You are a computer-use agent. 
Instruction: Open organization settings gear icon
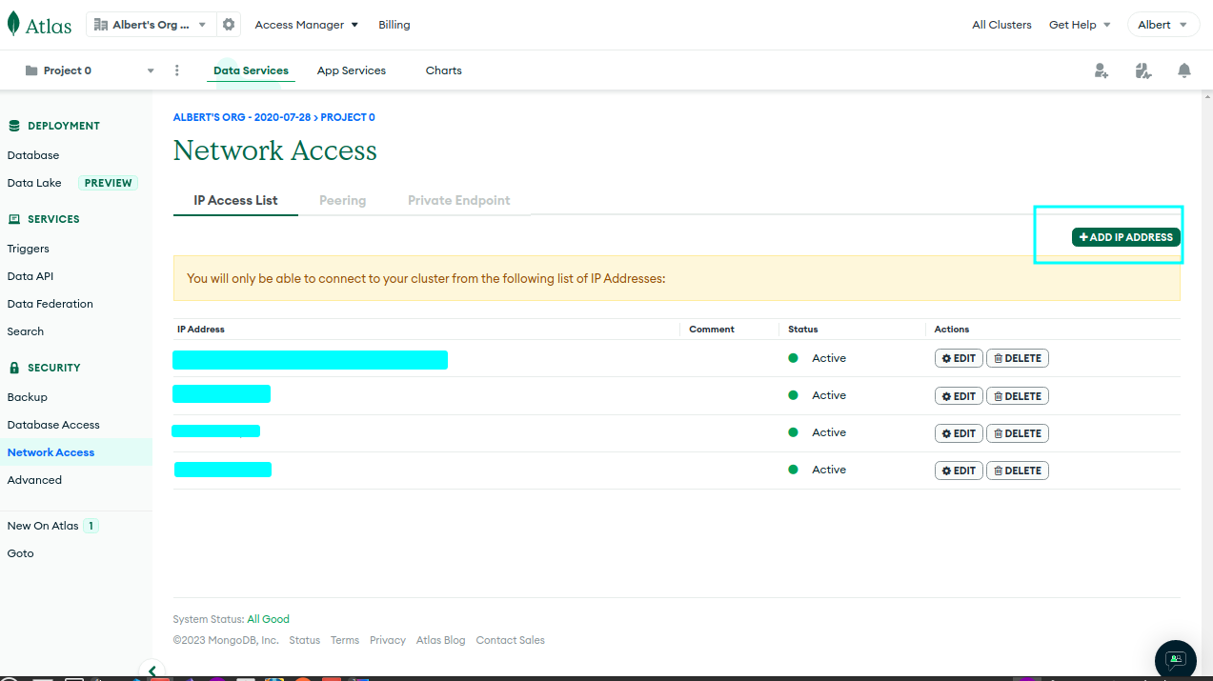tap(229, 25)
